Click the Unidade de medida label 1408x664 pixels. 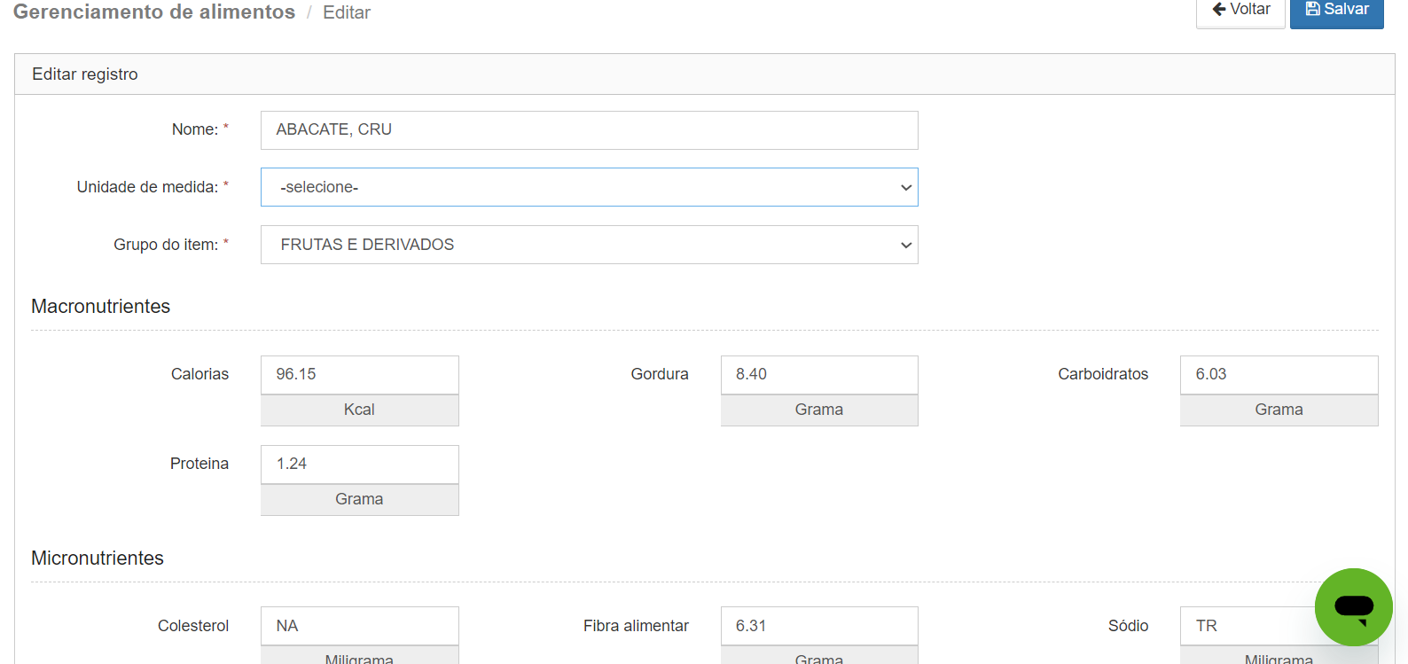click(x=153, y=187)
